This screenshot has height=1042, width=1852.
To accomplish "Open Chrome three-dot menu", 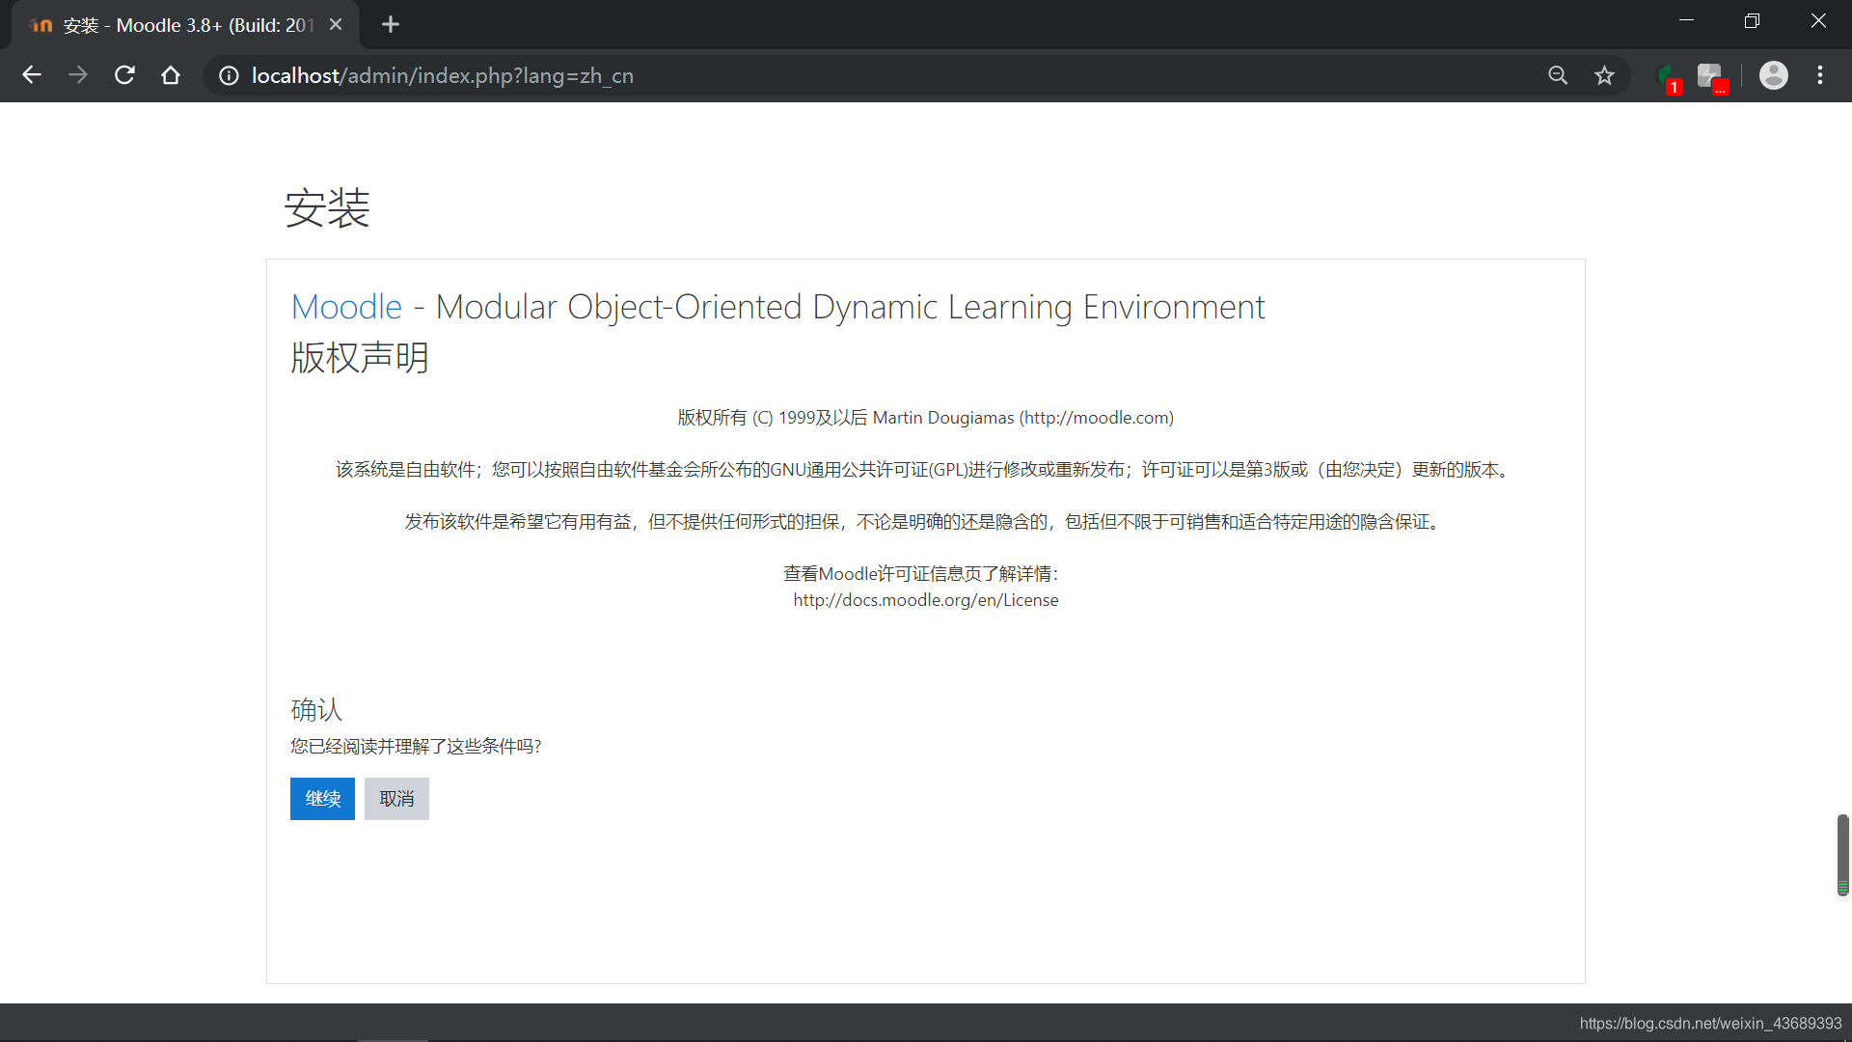I will (x=1820, y=75).
